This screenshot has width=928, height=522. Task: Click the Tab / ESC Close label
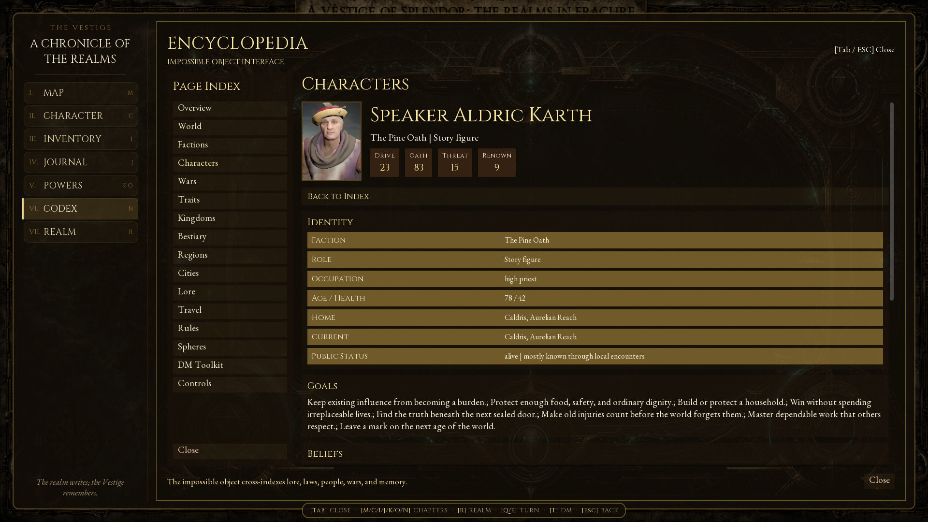[x=864, y=50]
